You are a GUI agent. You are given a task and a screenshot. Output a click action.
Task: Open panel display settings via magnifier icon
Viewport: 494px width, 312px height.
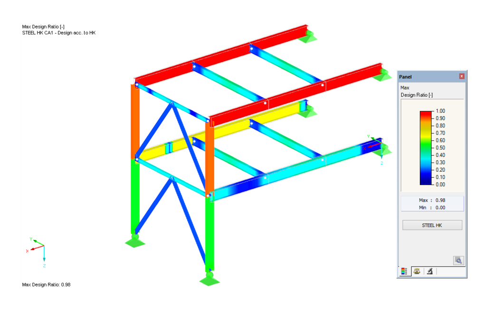click(x=458, y=260)
